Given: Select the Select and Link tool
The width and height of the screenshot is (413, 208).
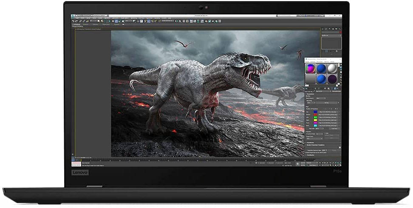Looking at the screenshot, I should [80, 21].
